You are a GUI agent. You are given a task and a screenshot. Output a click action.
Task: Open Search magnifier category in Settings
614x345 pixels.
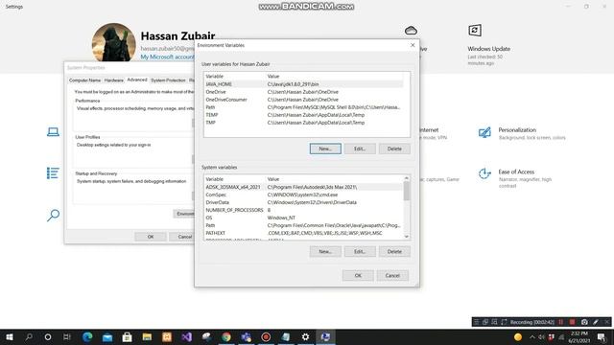(x=53, y=215)
